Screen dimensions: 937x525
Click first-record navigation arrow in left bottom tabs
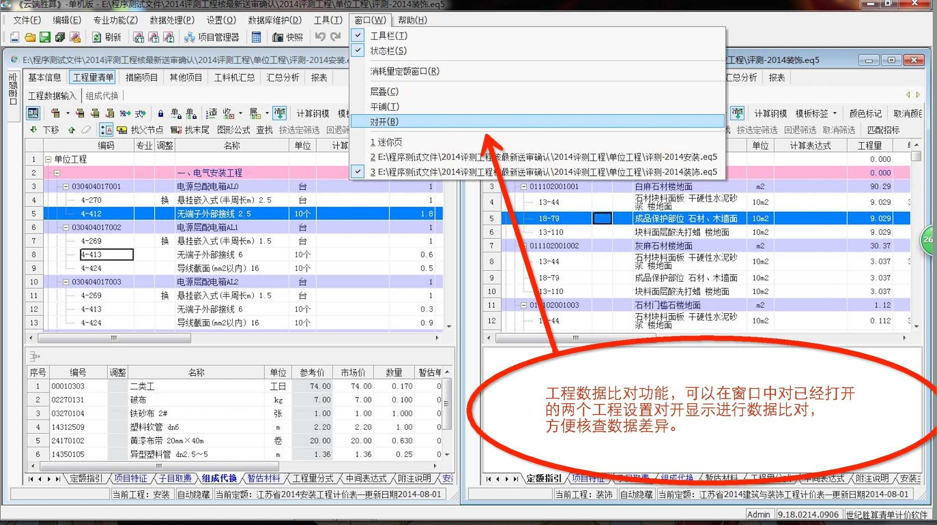[x=31, y=479]
